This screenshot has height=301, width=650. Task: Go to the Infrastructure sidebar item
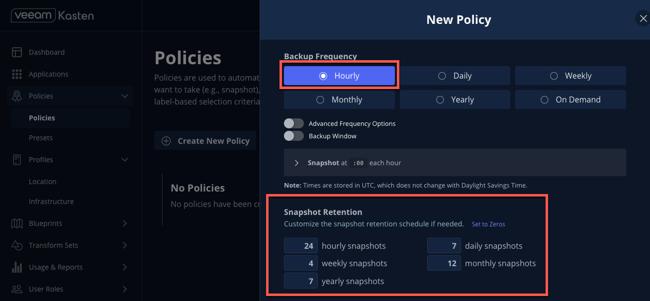pyautogui.click(x=51, y=201)
